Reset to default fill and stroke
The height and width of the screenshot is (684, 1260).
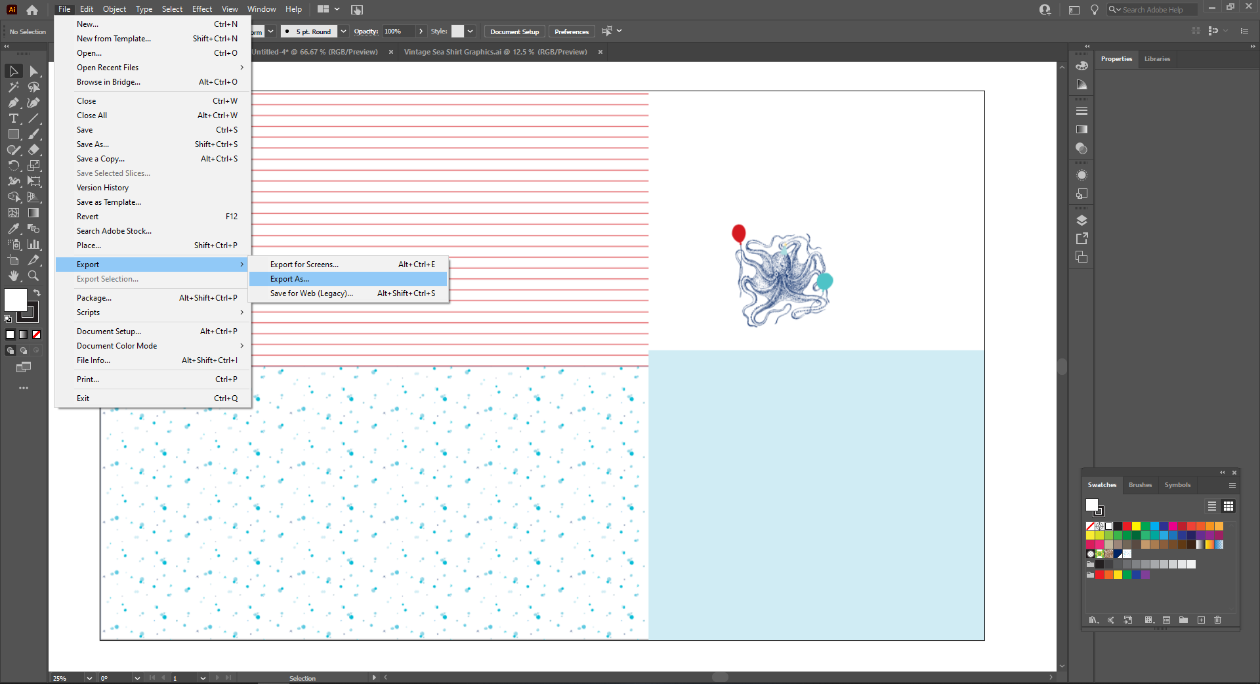pos(8,319)
